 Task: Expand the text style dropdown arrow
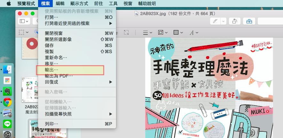tap(197, 33)
